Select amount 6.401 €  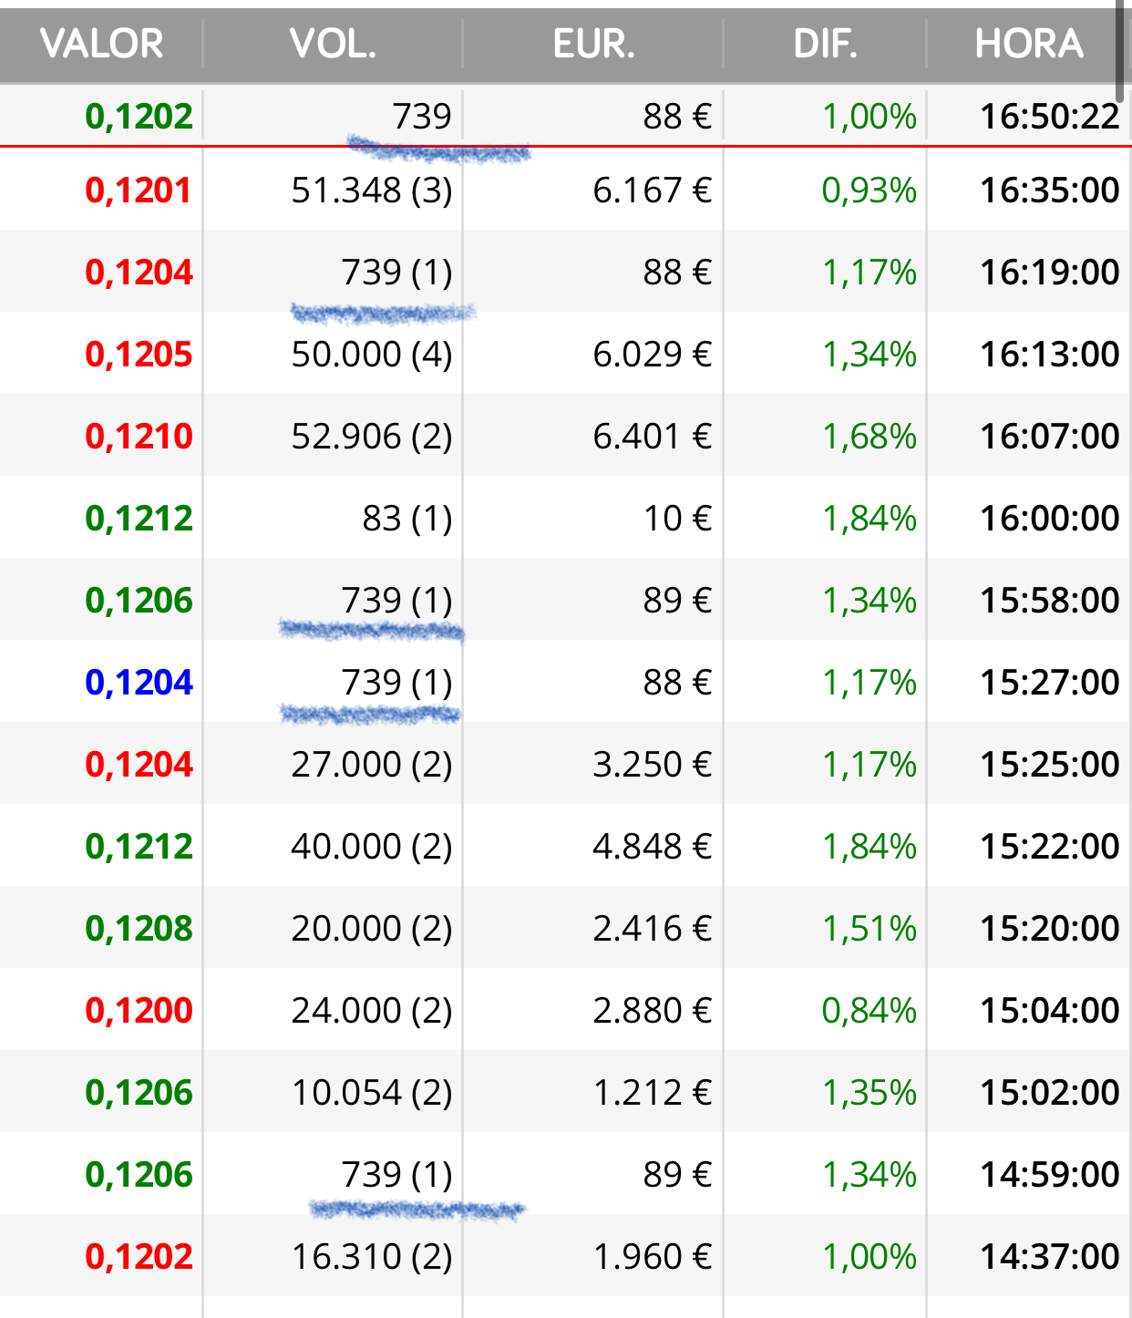653,437
